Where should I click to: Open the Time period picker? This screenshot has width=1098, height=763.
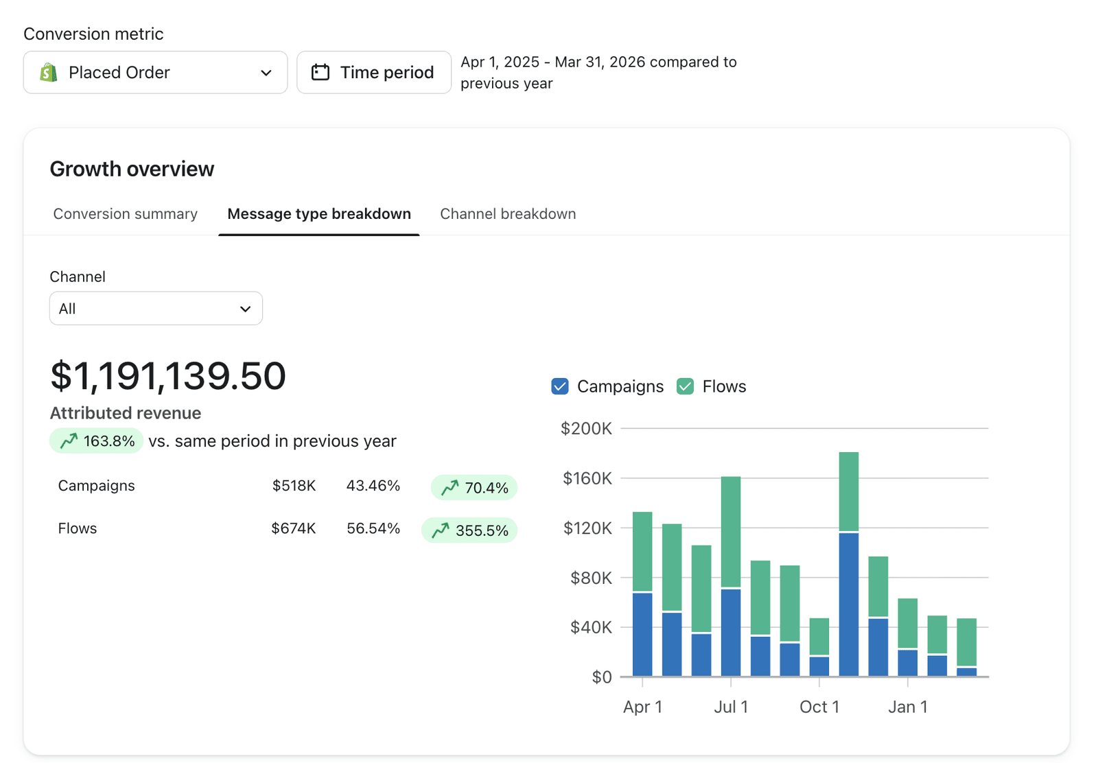pyautogui.click(x=374, y=72)
